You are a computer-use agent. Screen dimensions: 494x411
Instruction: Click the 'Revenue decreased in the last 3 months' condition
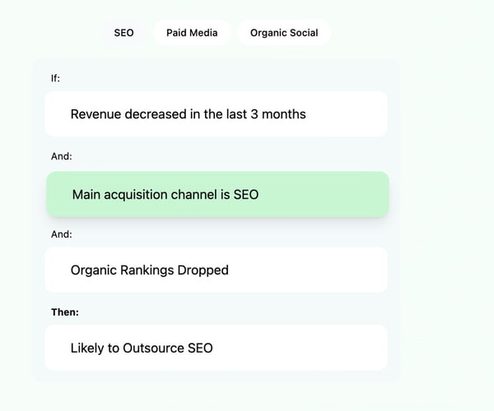[x=216, y=114]
